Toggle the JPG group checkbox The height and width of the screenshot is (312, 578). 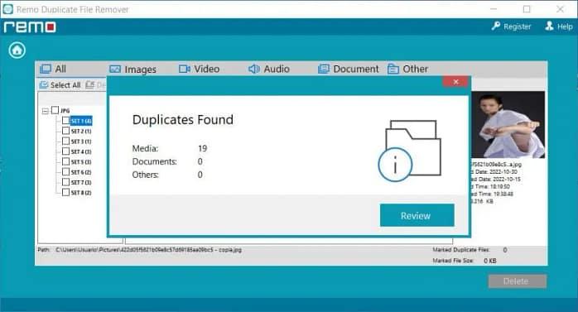click(55, 110)
